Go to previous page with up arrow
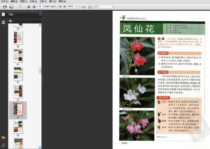Image resolution: width=210 pixels, height=149 pixels. (x=29, y=7)
